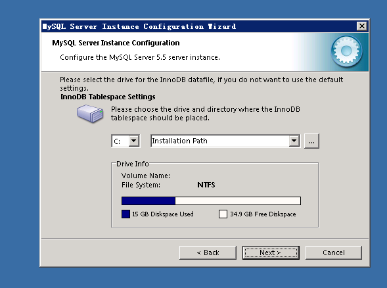Click the white Free Diskspace swatch
The height and width of the screenshot is (288, 387).
(x=223, y=214)
